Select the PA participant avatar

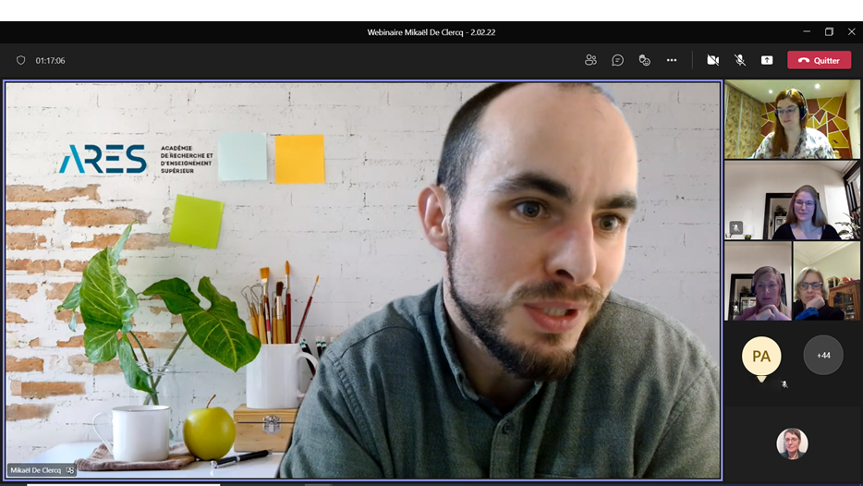click(x=760, y=356)
